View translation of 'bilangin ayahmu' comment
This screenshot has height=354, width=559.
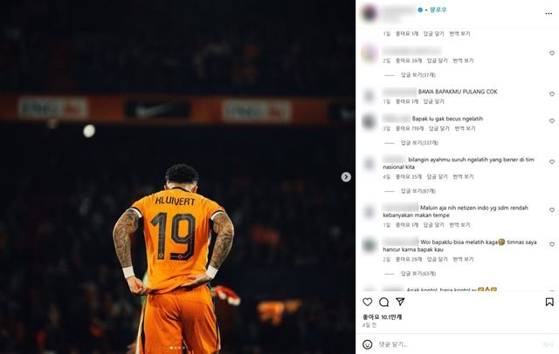(463, 177)
